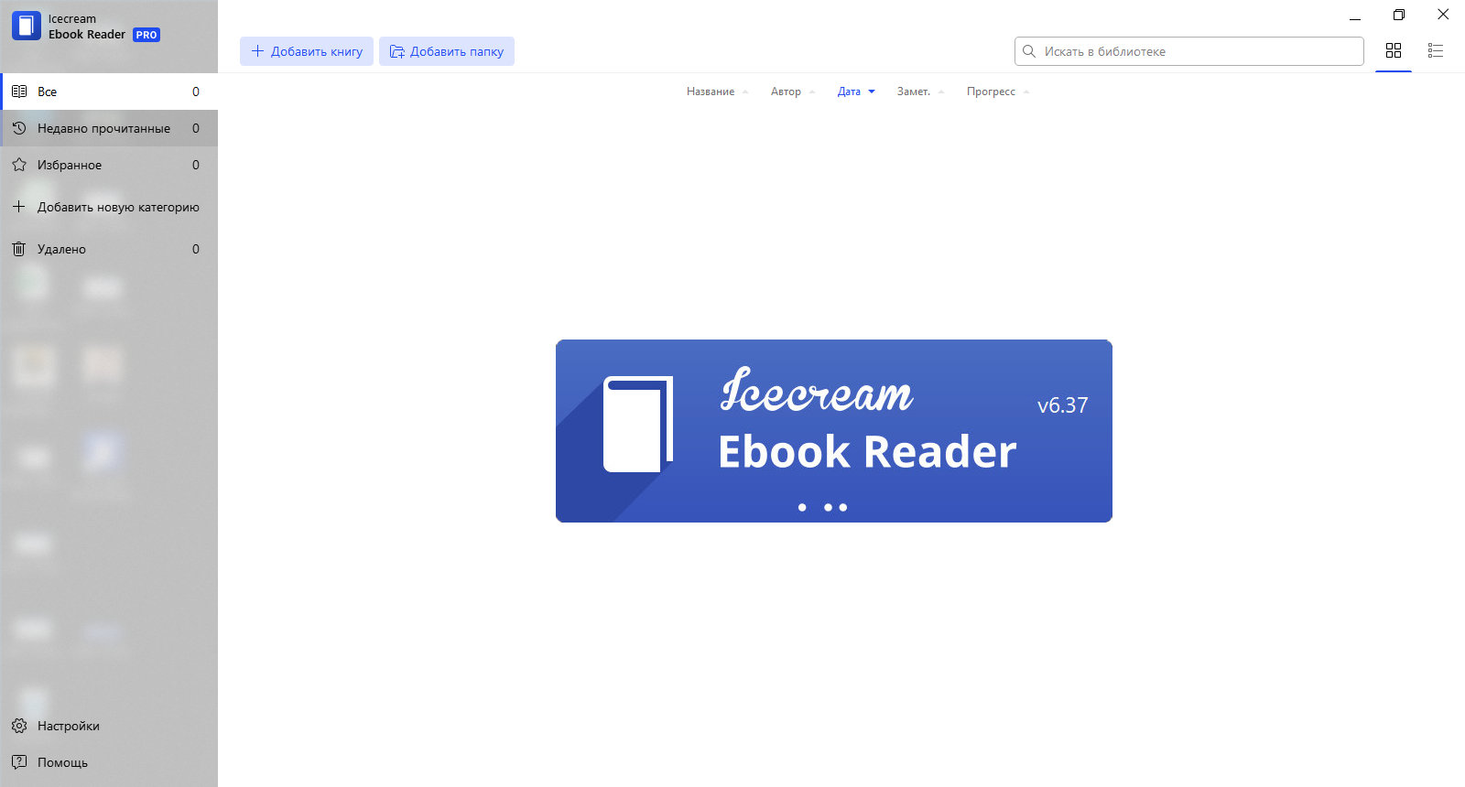
Task: Open the Недавно прочитанные category
Action: pyautogui.click(x=109, y=128)
